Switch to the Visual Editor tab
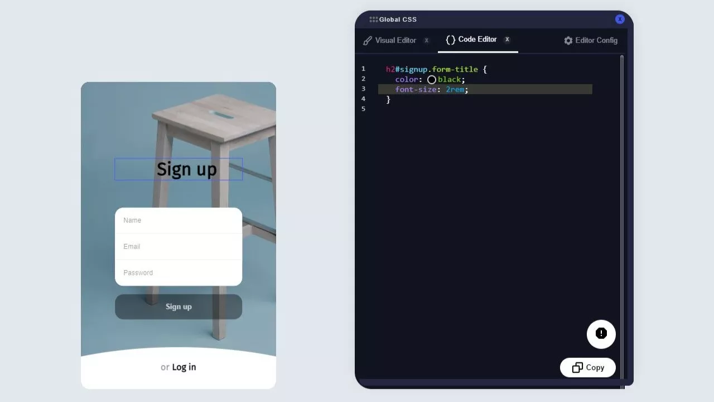Viewport: 714px width, 402px height. (x=395, y=40)
